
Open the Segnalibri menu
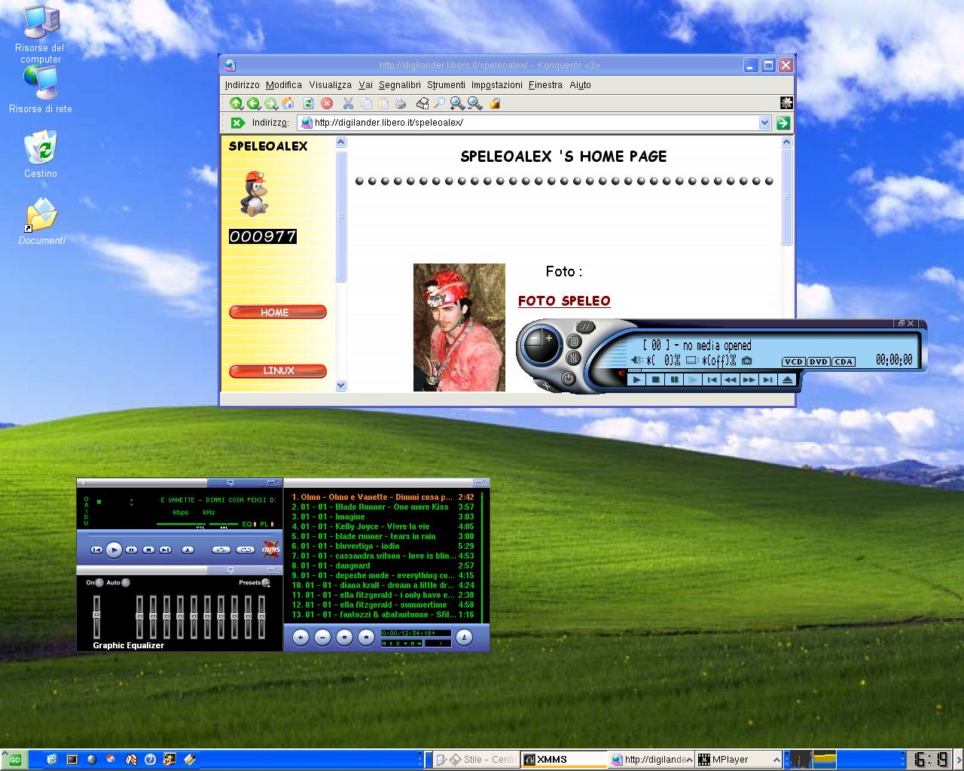click(400, 85)
